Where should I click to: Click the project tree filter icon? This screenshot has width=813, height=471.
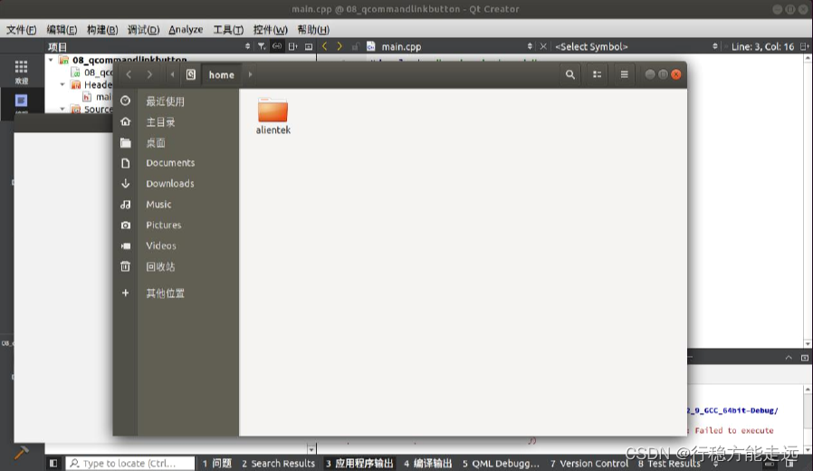262,47
